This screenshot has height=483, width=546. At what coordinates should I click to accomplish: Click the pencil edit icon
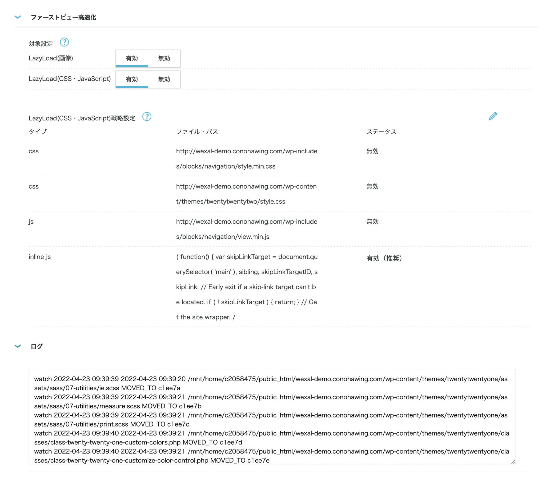493,116
